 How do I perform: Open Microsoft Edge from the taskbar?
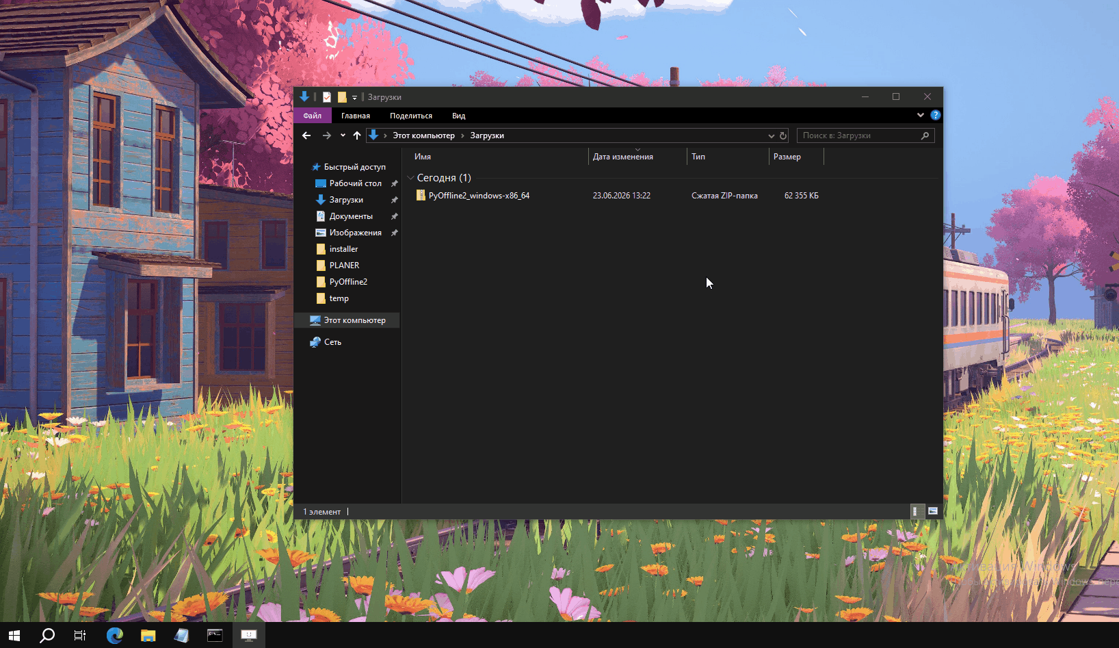point(115,635)
